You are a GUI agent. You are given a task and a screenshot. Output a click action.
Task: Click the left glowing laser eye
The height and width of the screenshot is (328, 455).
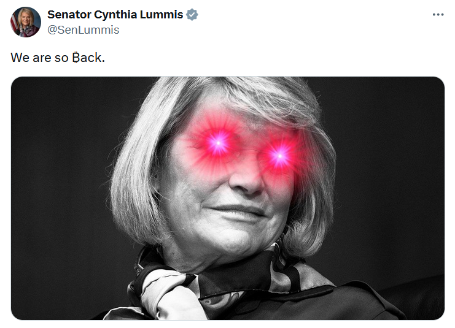coord(218,143)
